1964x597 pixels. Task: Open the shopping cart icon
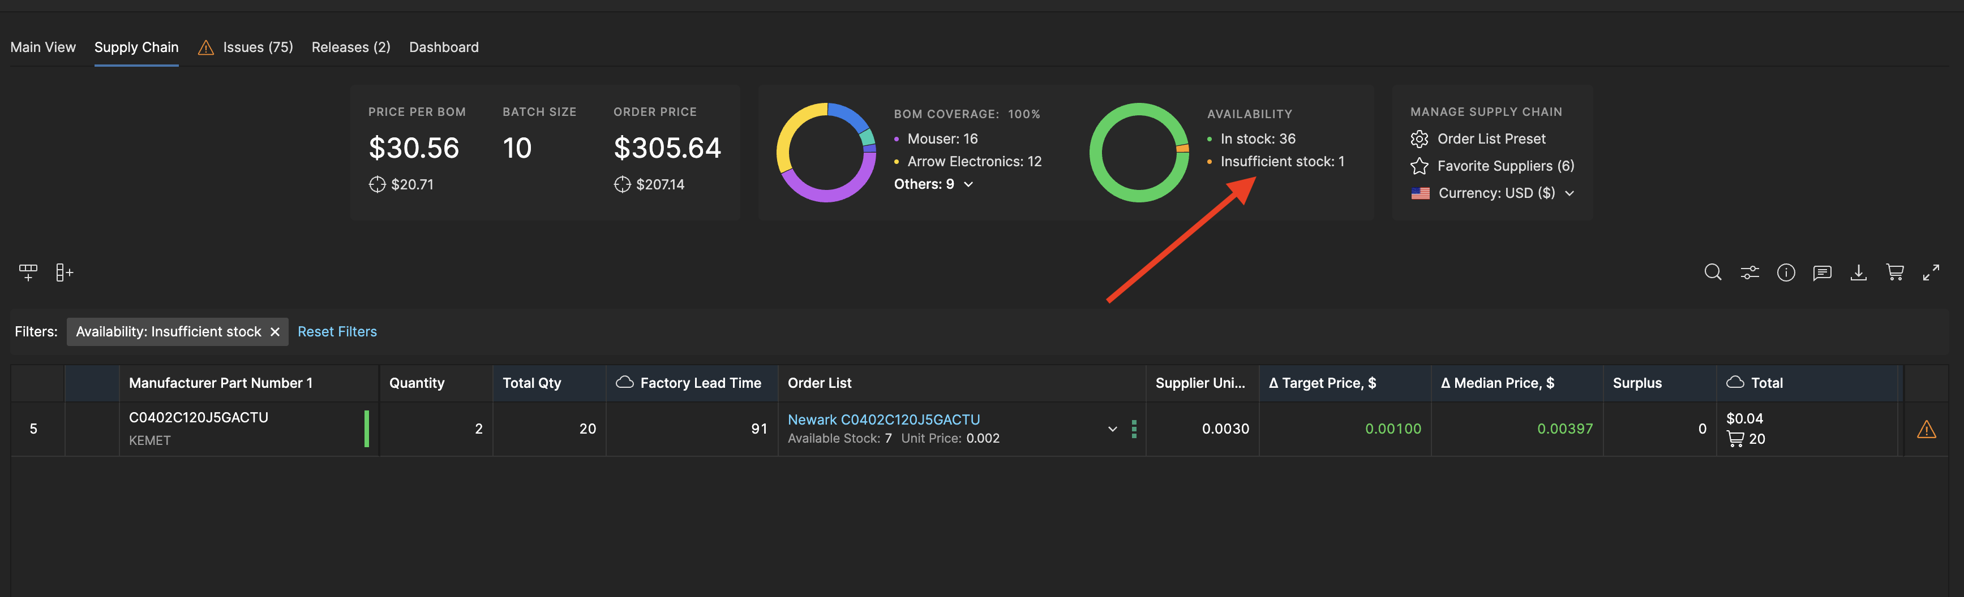[x=1896, y=272]
